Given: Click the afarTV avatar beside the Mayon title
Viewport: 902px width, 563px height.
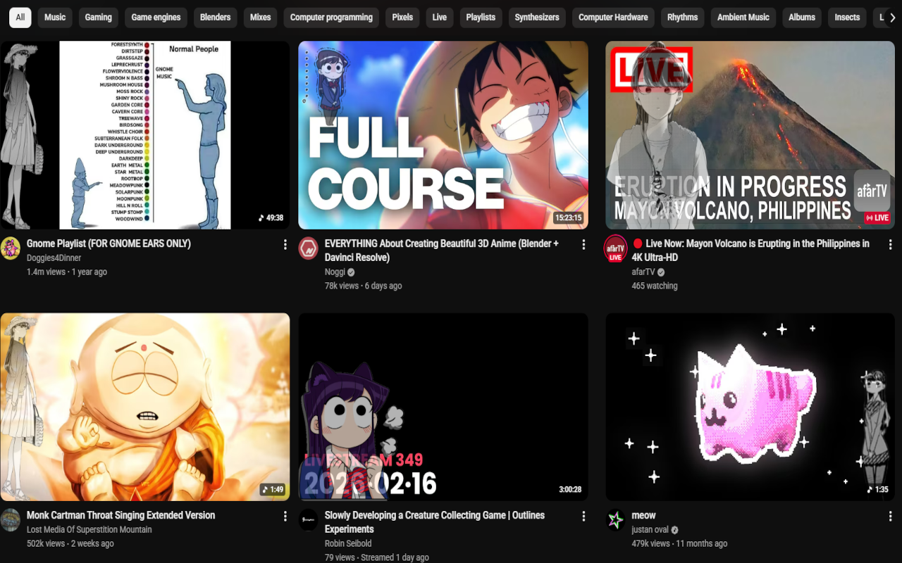Looking at the screenshot, I should tap(615, 248).
